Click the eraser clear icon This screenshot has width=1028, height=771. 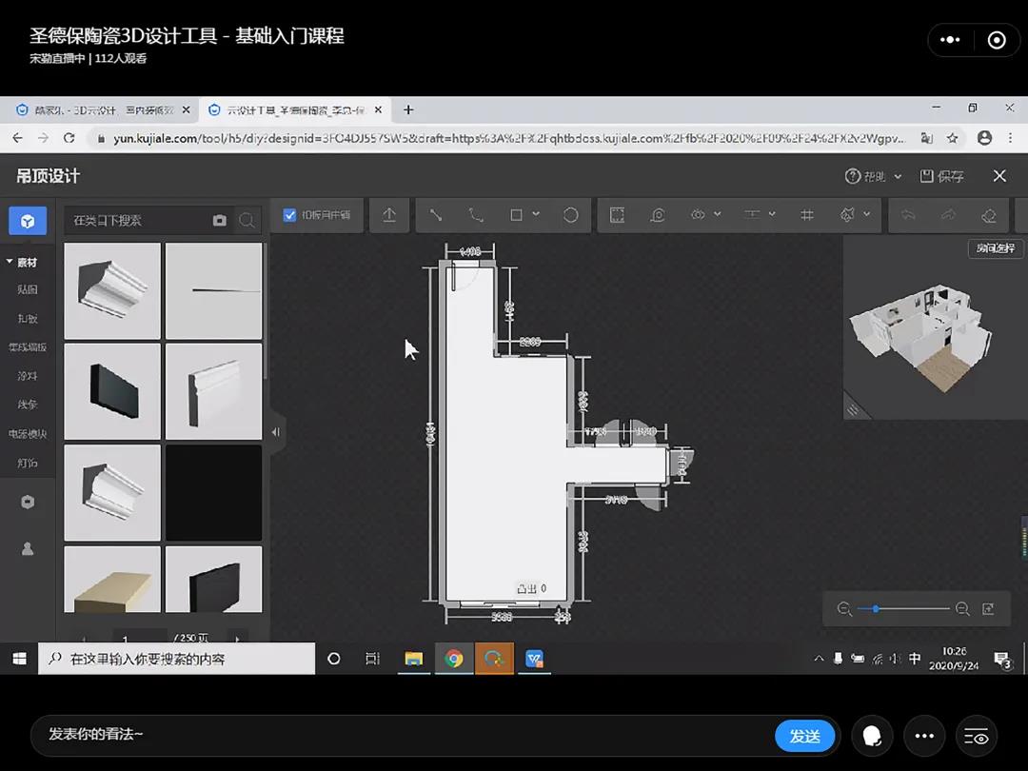pyautogui.click(x=988, y=215)
